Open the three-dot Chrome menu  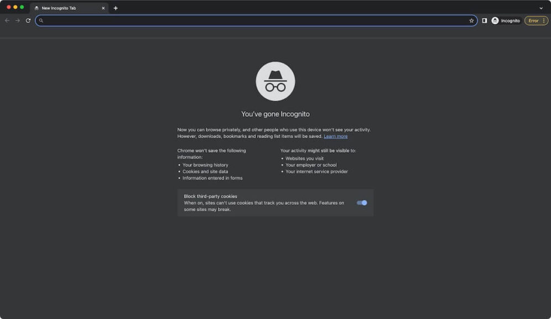click(544, 20)
